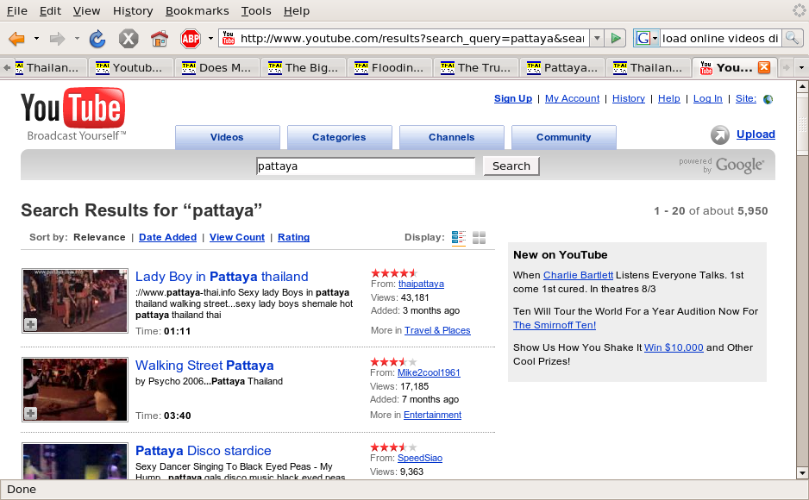Sort results by View Count
The image size is (809, 500).
tap(237, 237)
